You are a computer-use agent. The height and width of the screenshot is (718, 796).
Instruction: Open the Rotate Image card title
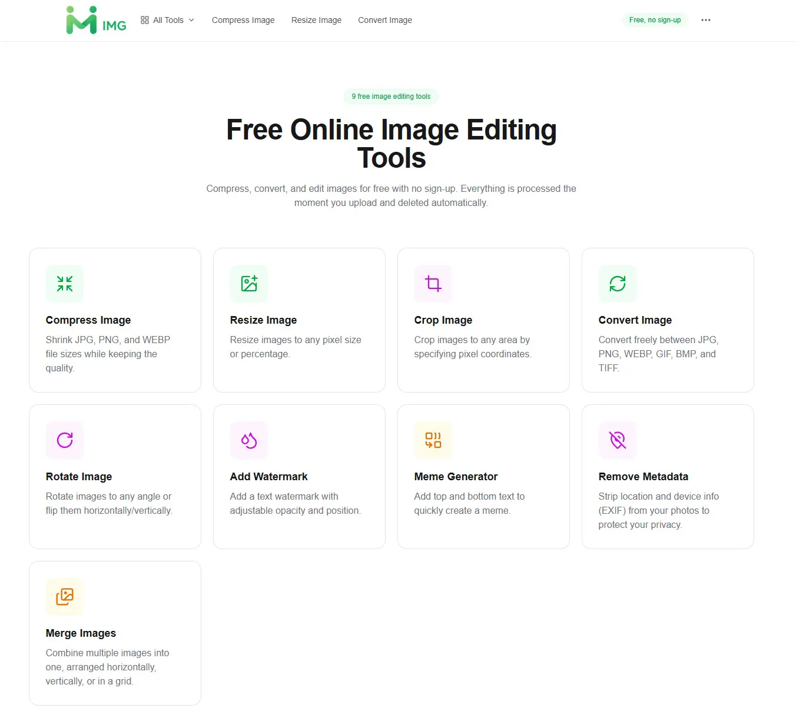click(x=79, y=477)
